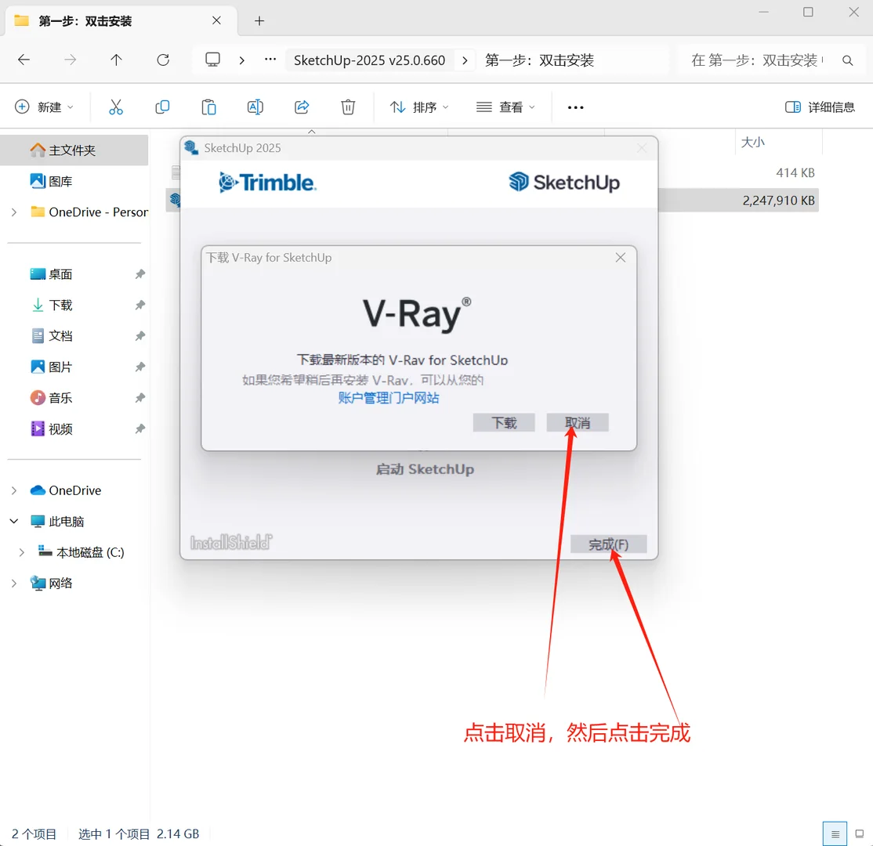Click the 大小 column header
Screen dimensions: 873x846
[x=753, y=142]
